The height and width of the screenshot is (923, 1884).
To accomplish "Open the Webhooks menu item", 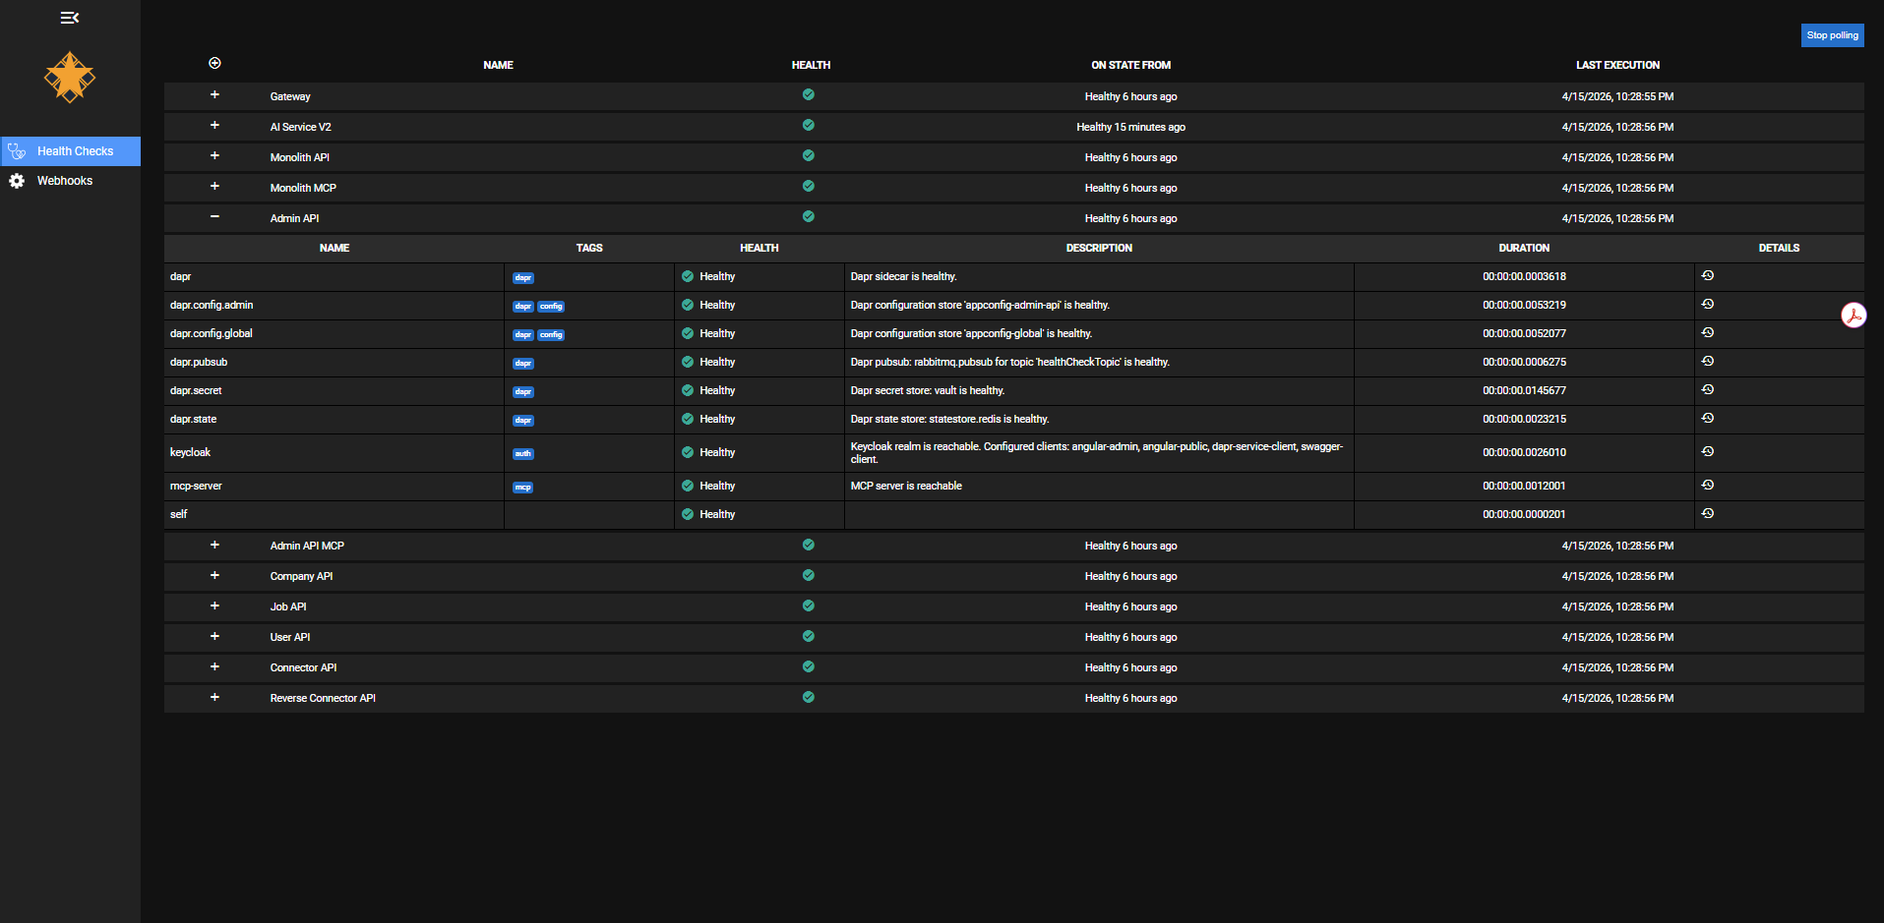I will [65, 181].
